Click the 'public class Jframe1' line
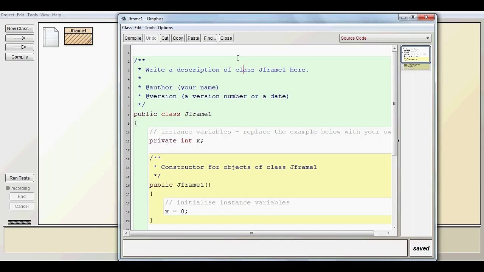This screenshot has height=272, width=484. coord(172,114)
